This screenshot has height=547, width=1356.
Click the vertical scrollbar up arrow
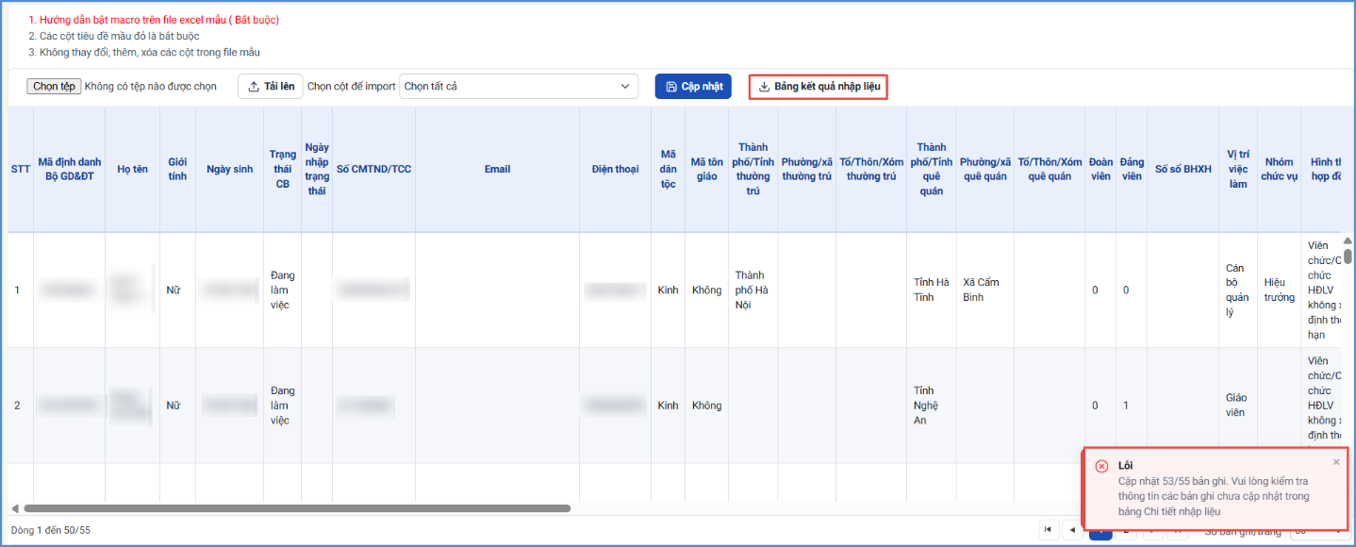tap(1348, 240)
